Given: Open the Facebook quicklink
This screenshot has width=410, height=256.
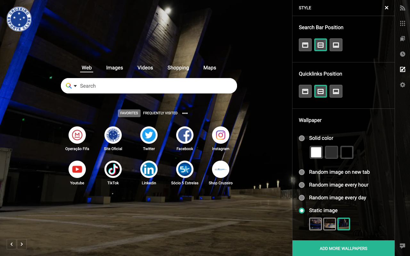Looking at the screenshot, I should point(185,135).
